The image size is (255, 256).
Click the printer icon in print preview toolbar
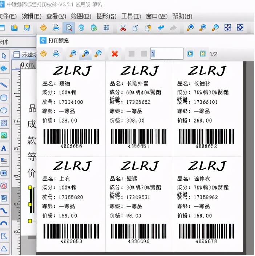(56, 54)
